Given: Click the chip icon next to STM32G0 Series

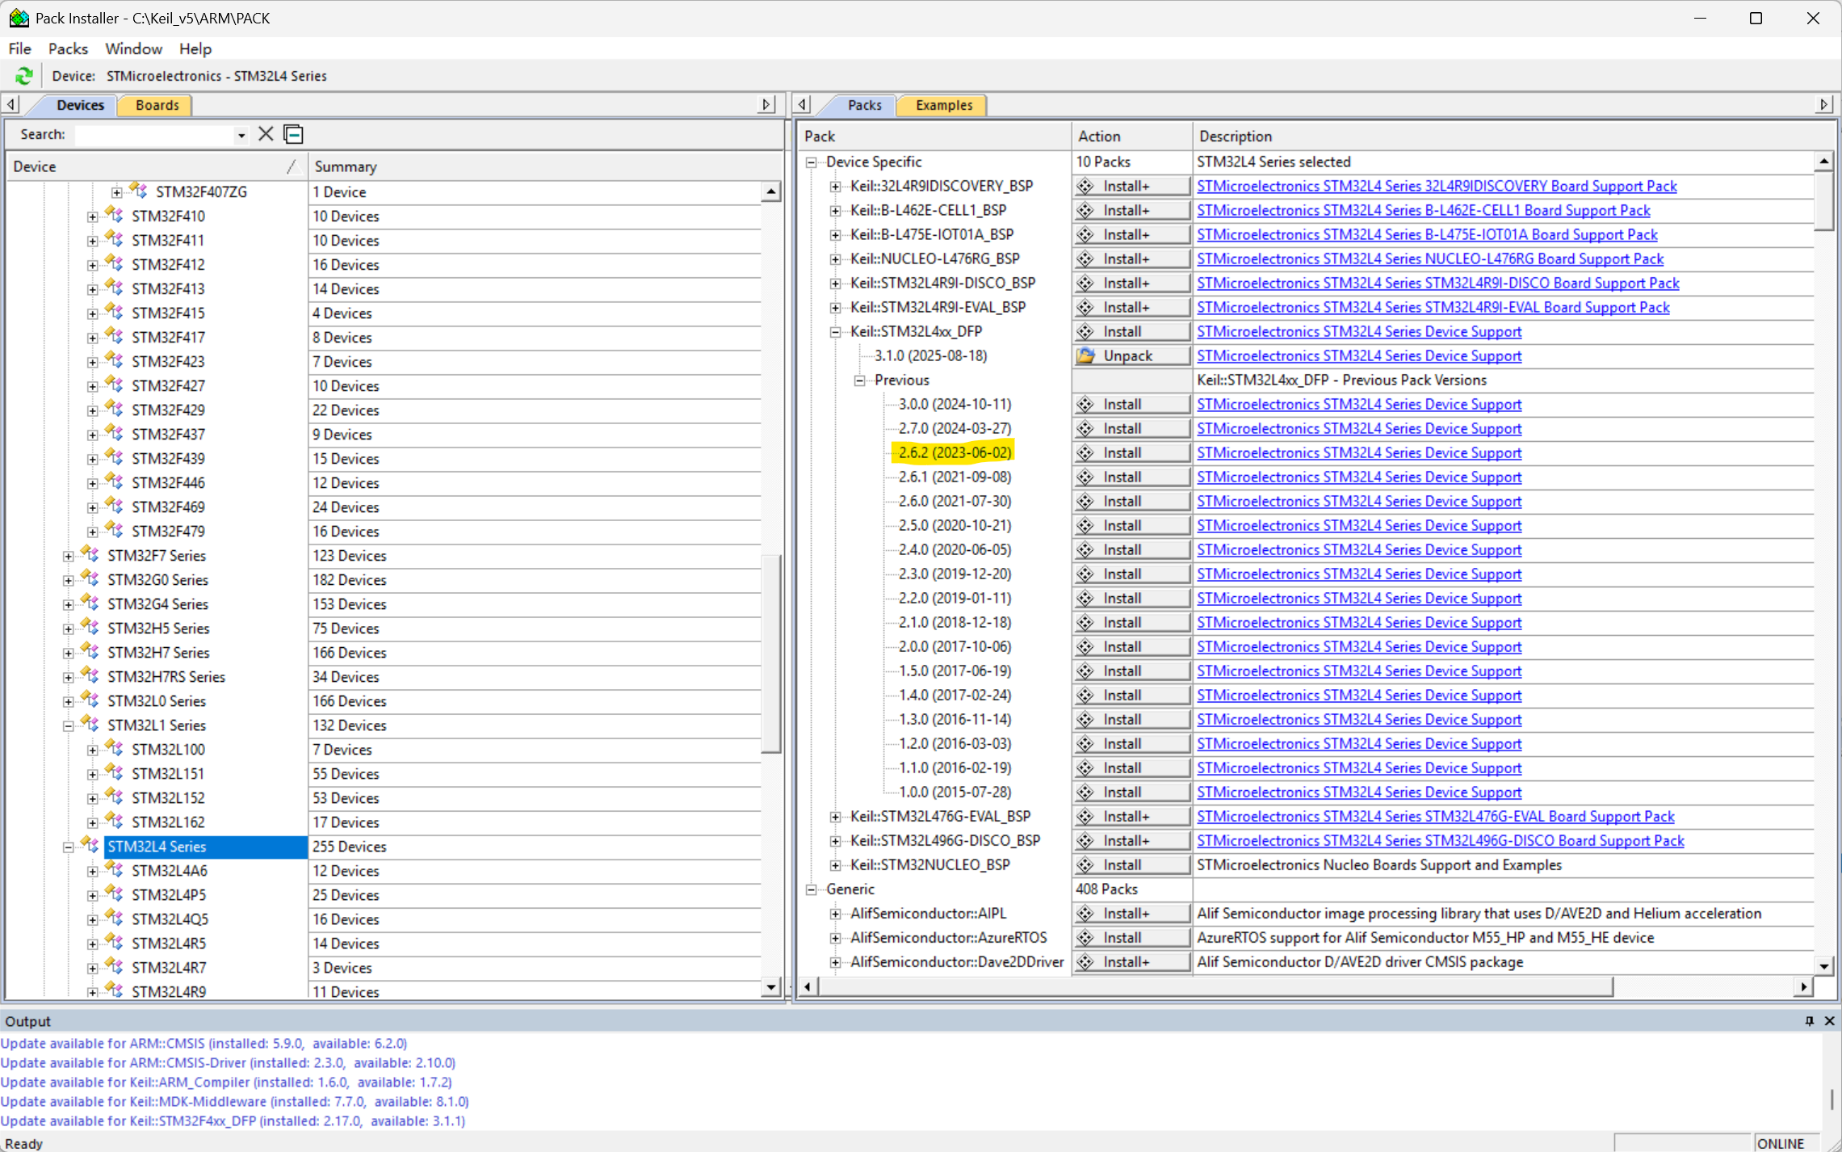Looking at the screenshot, I should click(90, 578).
